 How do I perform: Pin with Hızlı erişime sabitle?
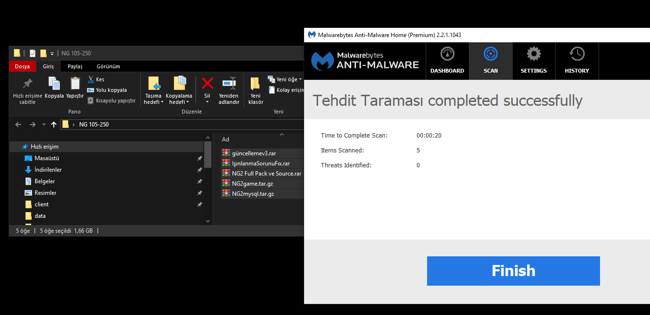tap(27, 90)
